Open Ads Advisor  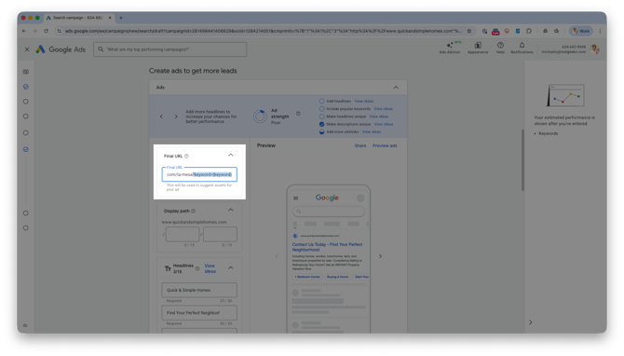[x=450, y=48]
